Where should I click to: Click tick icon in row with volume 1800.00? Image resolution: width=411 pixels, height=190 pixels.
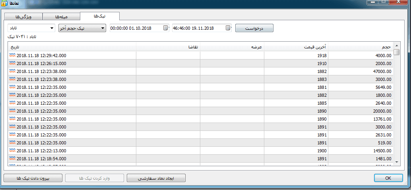coord(12,95)
